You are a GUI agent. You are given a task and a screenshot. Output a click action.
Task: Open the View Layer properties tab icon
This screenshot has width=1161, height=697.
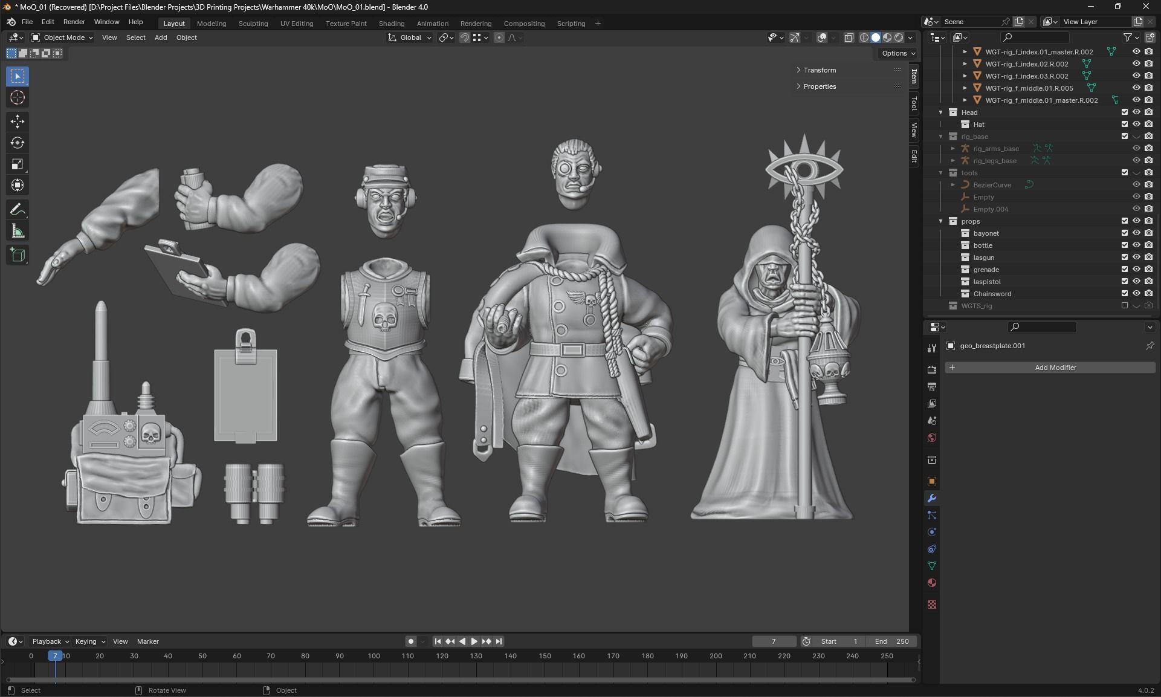931,403
